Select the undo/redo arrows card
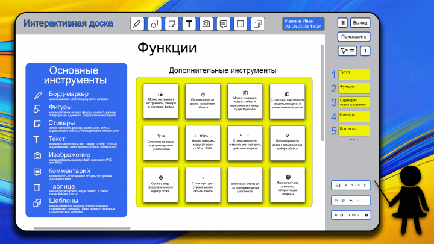 tap(245, 143)
